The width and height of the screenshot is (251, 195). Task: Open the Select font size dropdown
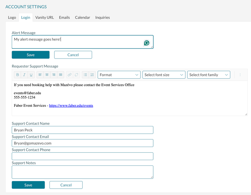tap(164, 75)
